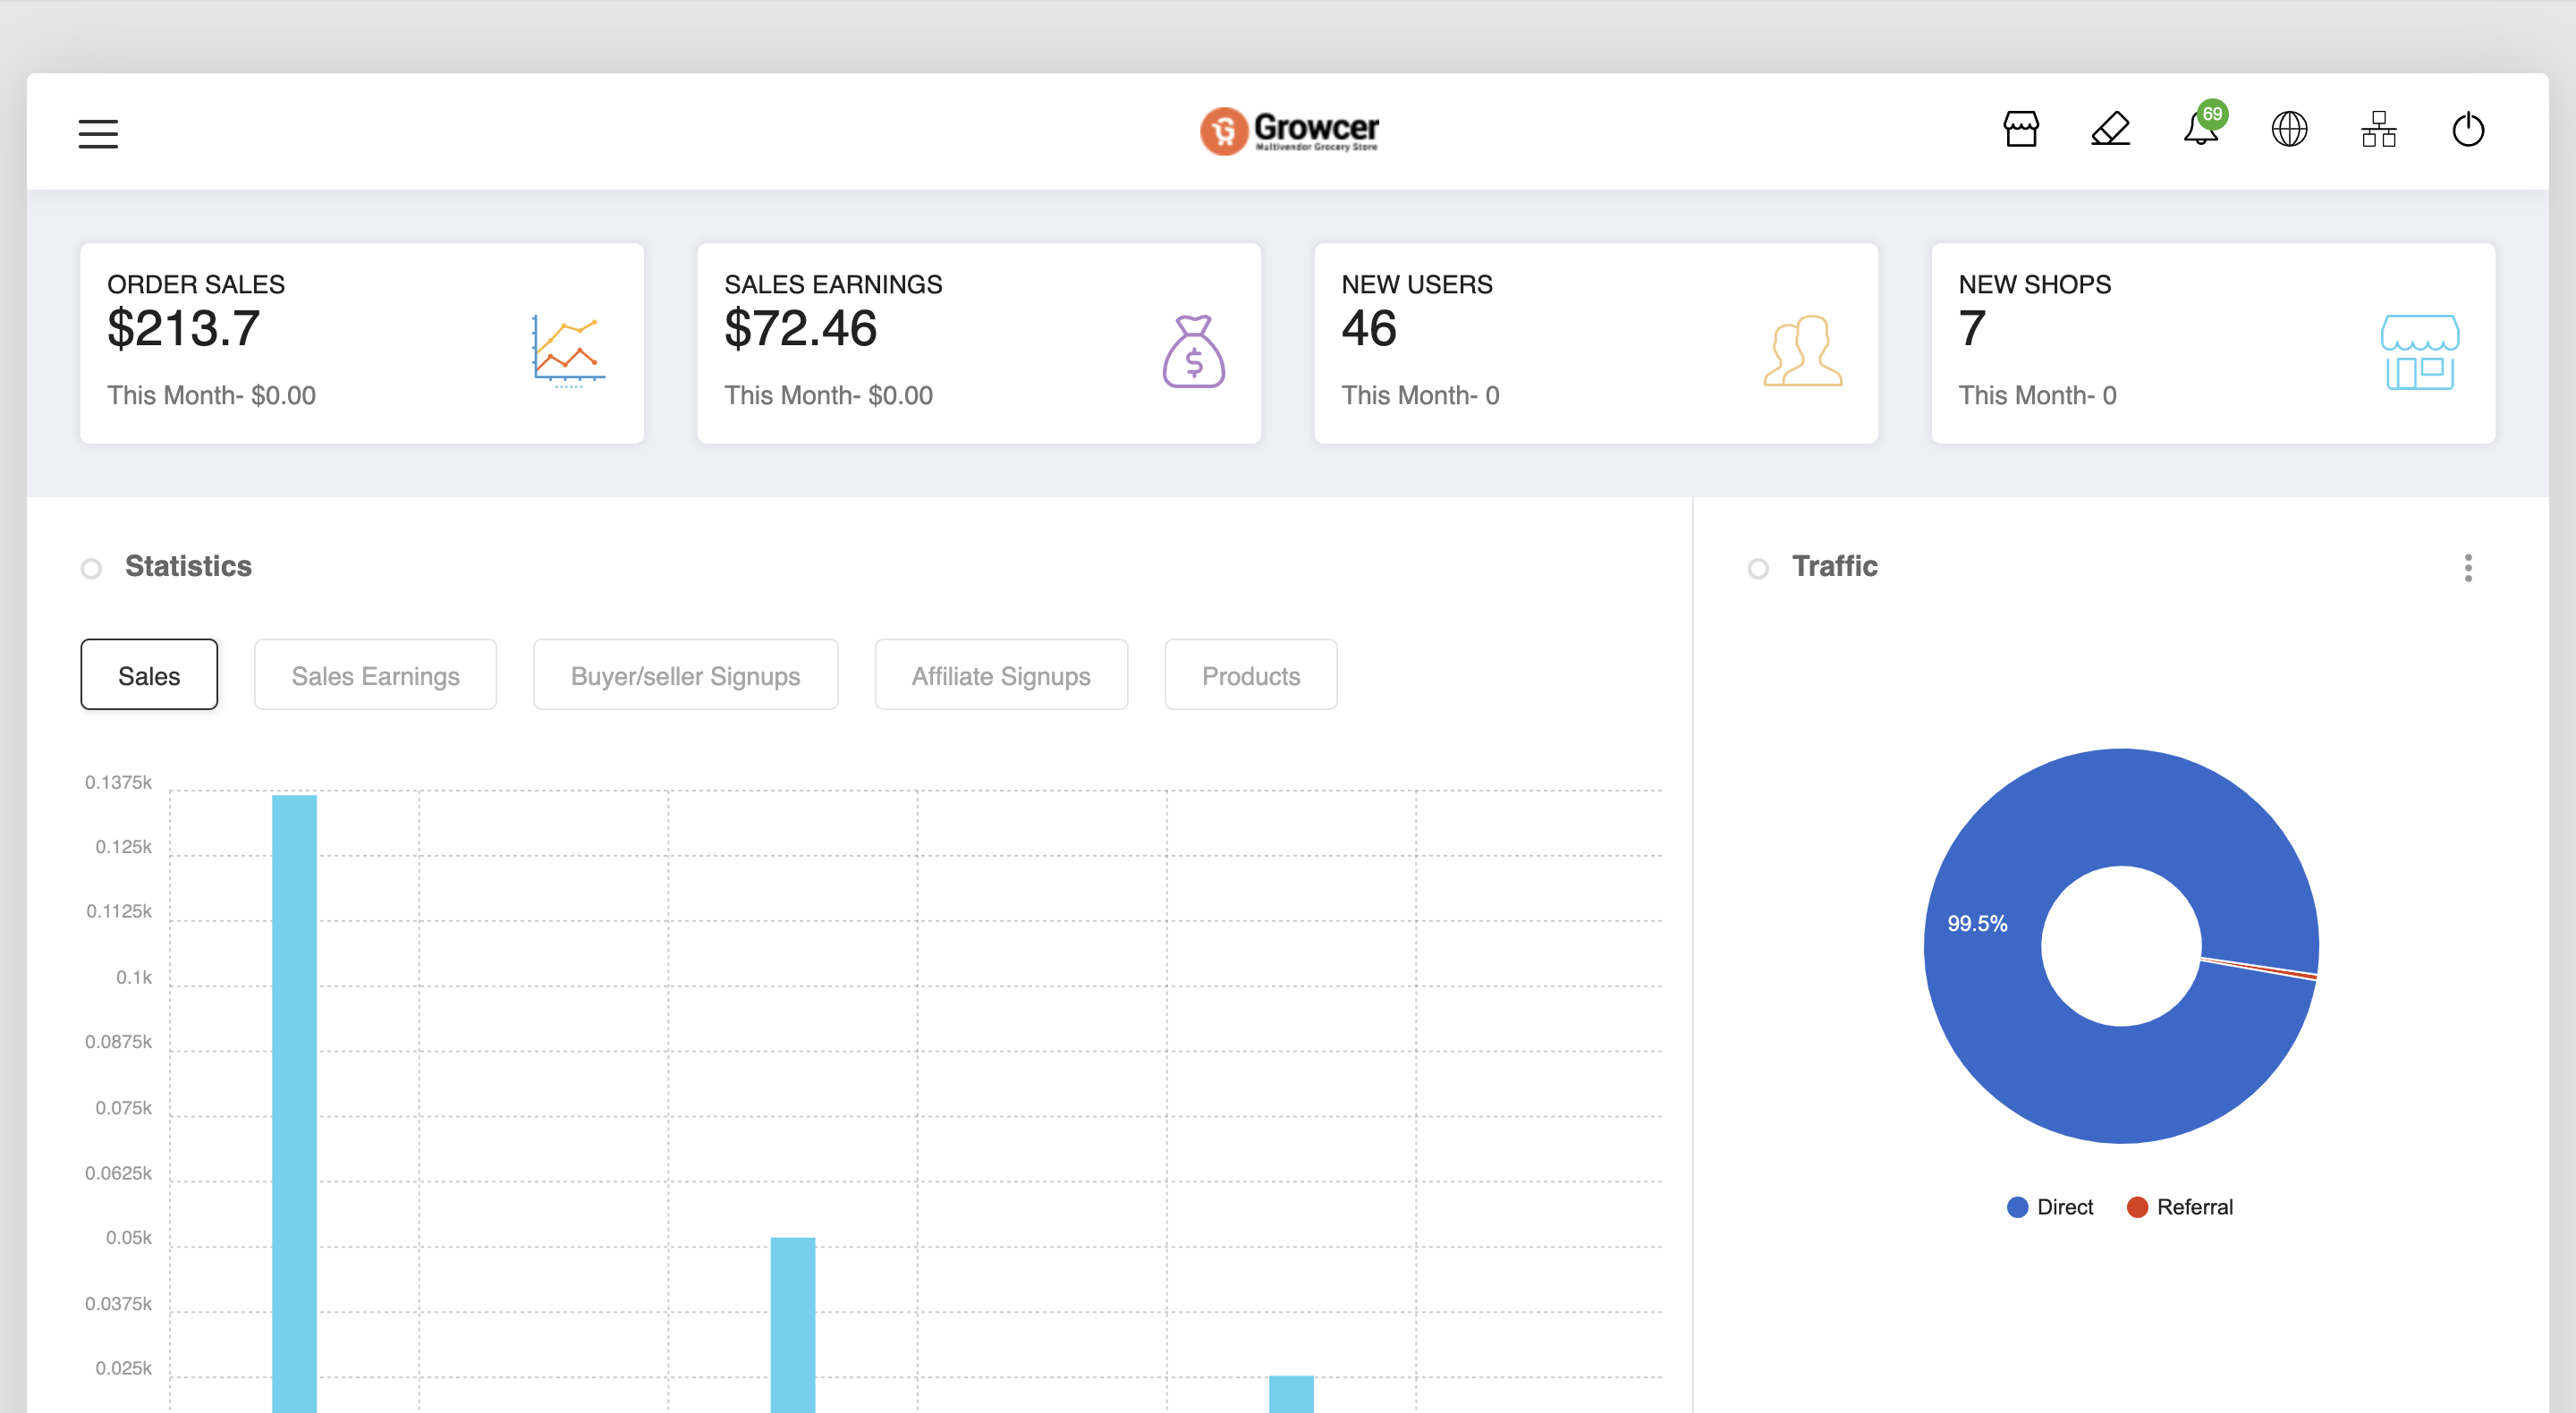Click the tallest blue sales bar
The width and height of the screenshot is (2576, 1413).
coord(294,1100)
